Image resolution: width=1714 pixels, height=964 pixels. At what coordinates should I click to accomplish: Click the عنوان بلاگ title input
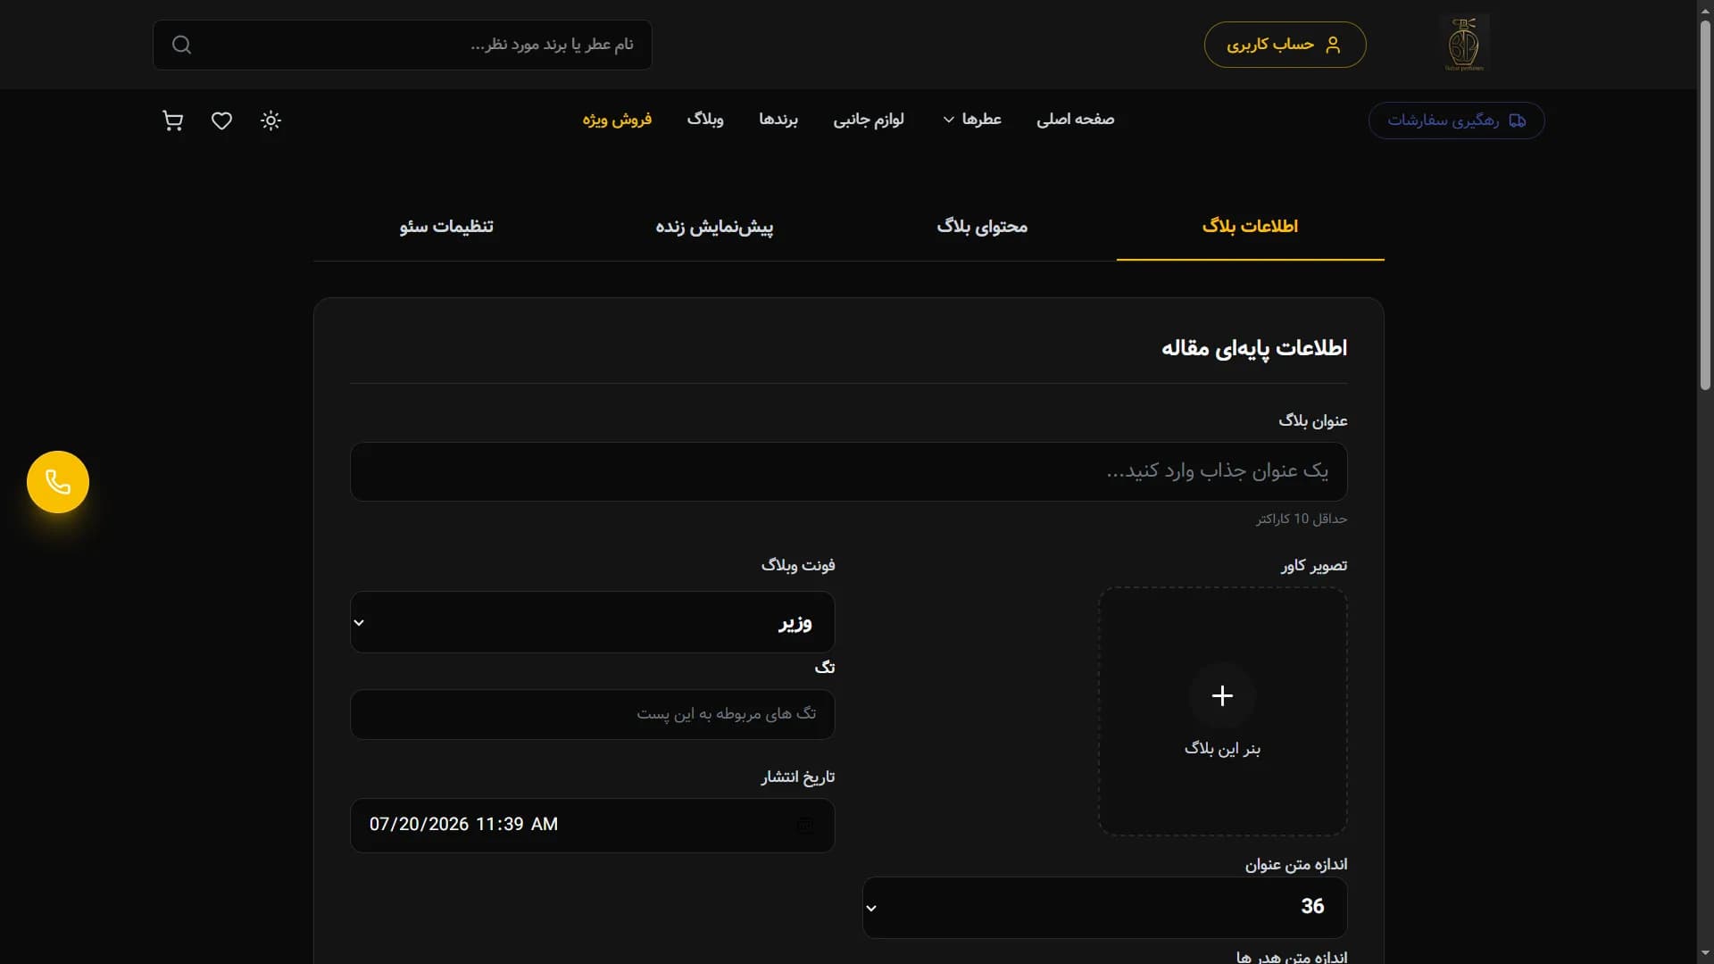[x=848, y=471]
